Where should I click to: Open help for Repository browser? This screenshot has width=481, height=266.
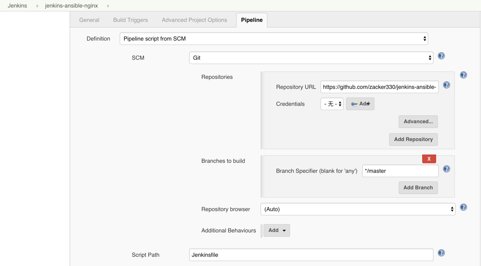click(463, 208)
